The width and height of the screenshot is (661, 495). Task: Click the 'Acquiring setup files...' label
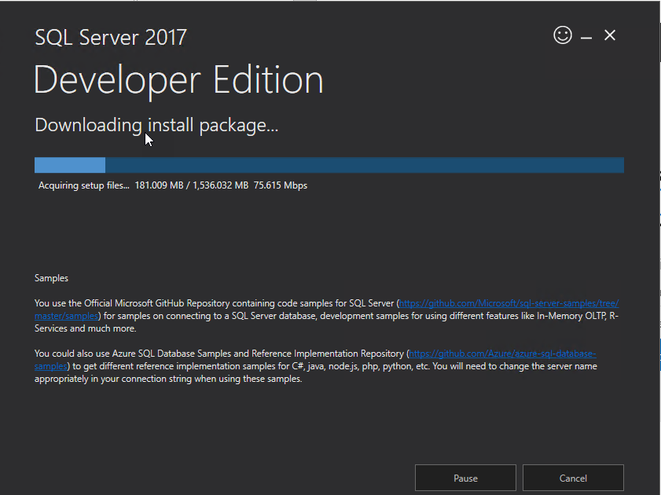coord(84,185)
